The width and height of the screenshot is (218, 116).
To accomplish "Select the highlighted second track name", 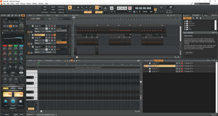I will pos(40,35).
